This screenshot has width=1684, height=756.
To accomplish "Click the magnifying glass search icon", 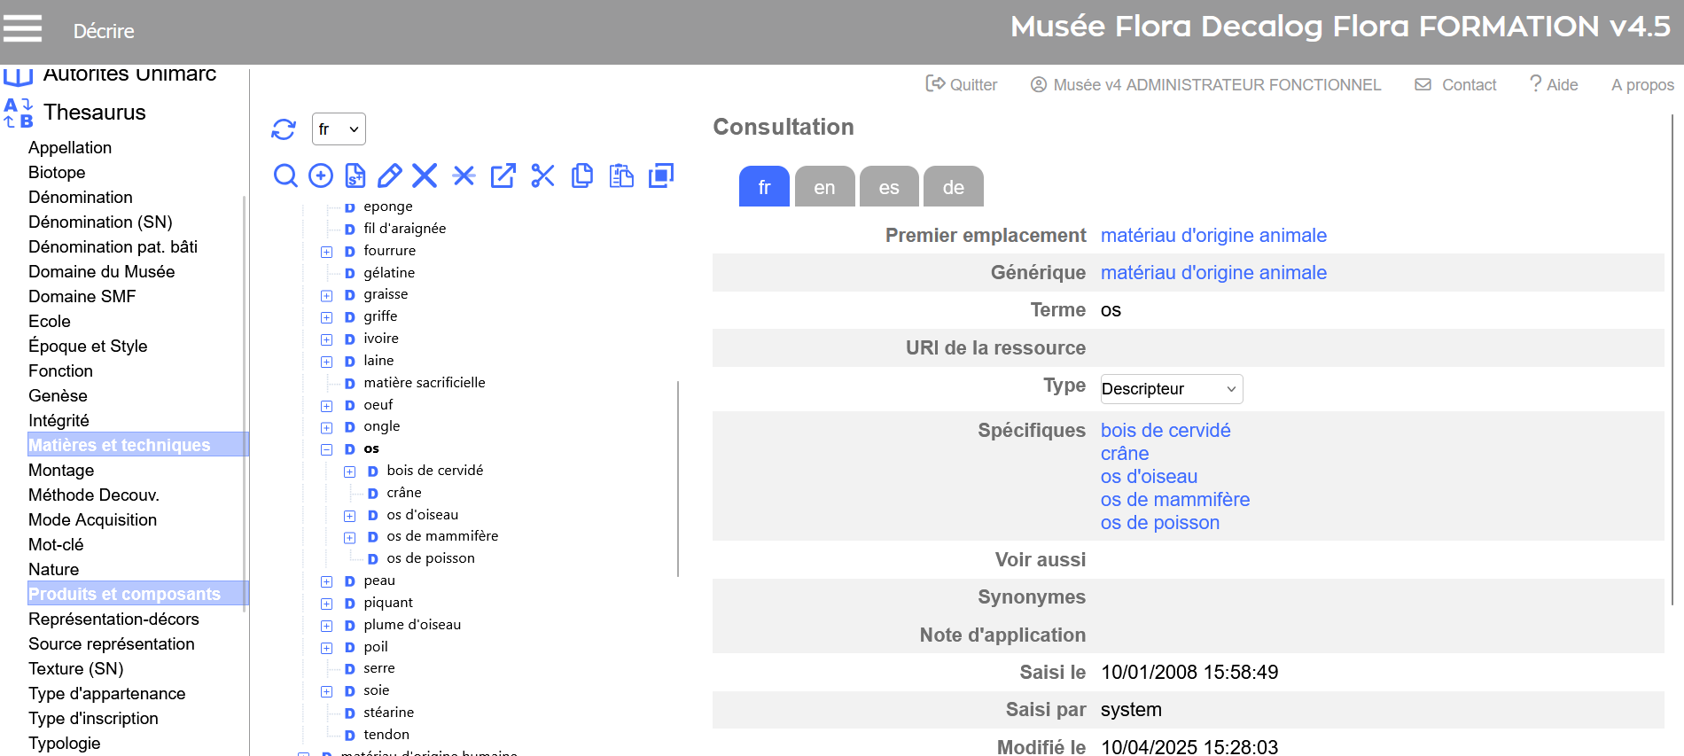I will [285, 175].
